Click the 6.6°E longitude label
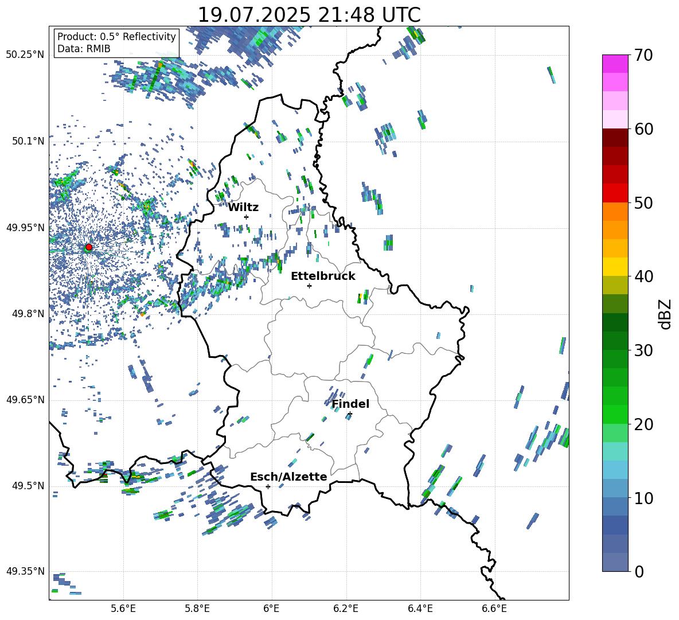This screenshot has width=679, height=620. 494,609
